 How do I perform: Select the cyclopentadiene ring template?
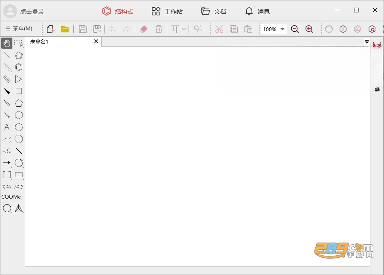(19, 56)
